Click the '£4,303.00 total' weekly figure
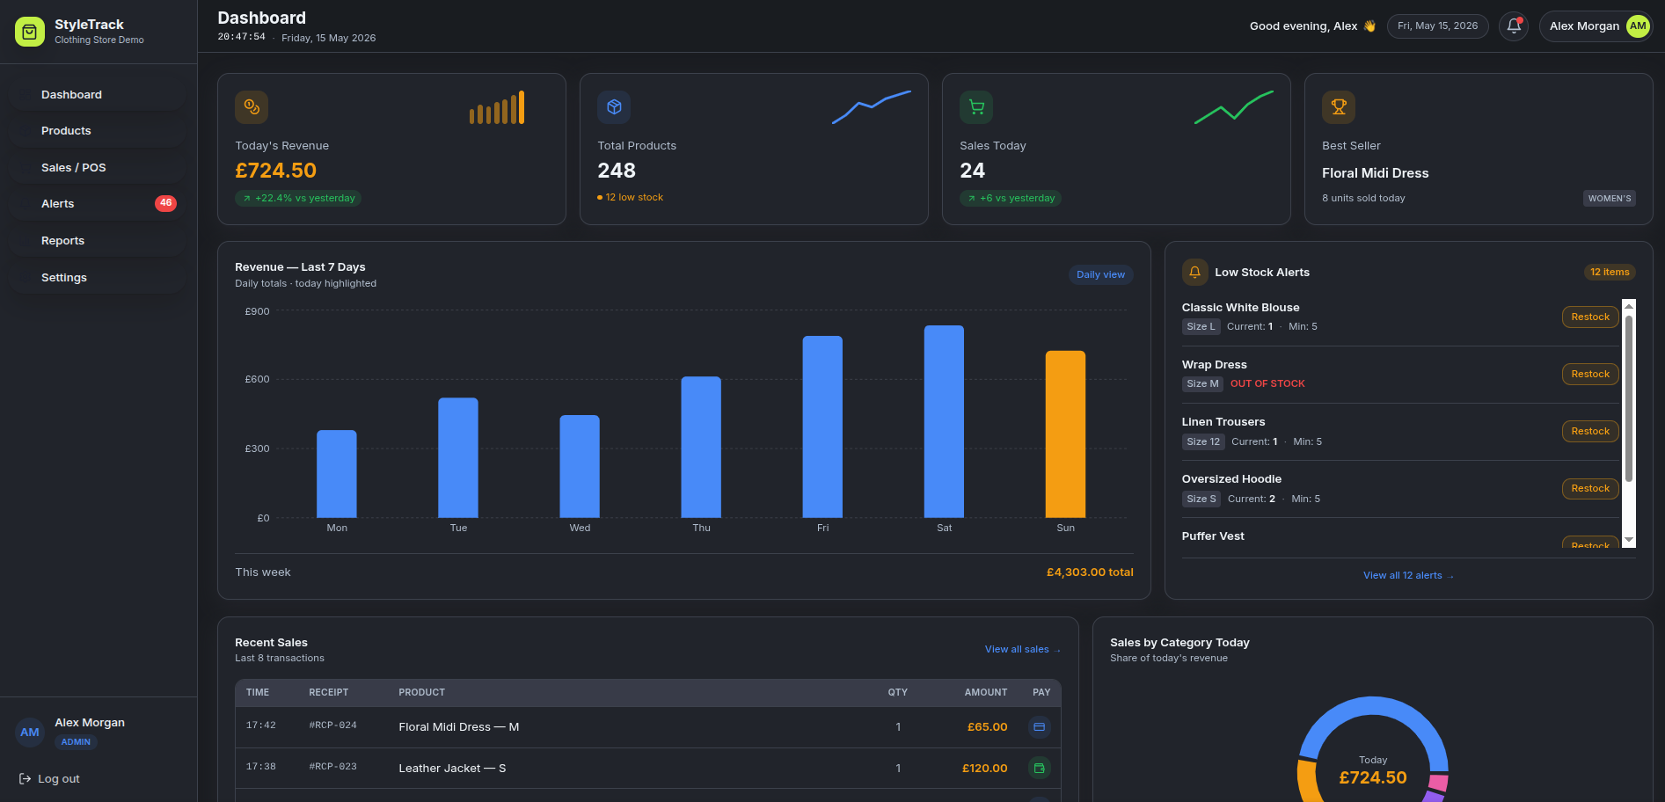 [x=1090, y=572]
